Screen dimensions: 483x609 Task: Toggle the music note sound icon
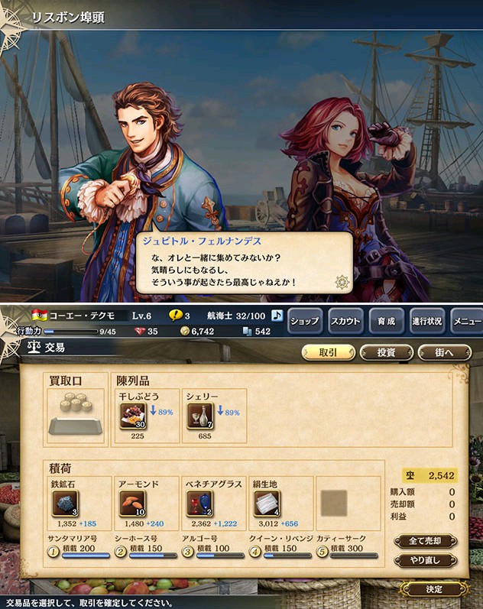click(x=277, y=316)
